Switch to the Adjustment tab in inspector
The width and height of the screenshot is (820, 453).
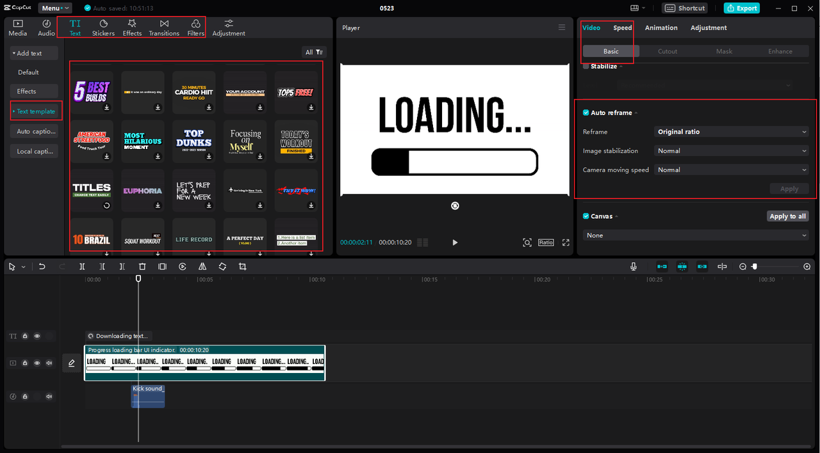709,28
